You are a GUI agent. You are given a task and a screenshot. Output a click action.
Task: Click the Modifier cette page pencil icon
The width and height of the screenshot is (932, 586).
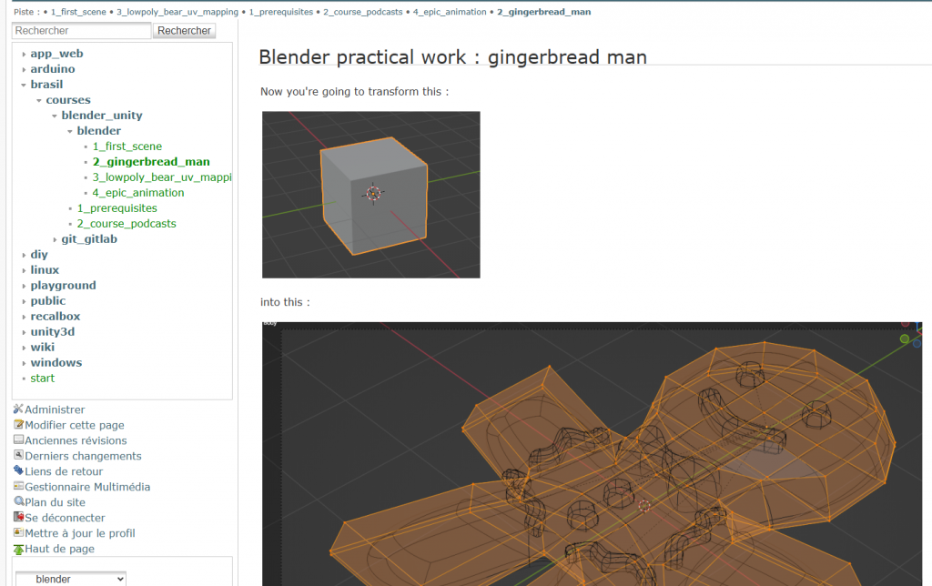(18, 424)
